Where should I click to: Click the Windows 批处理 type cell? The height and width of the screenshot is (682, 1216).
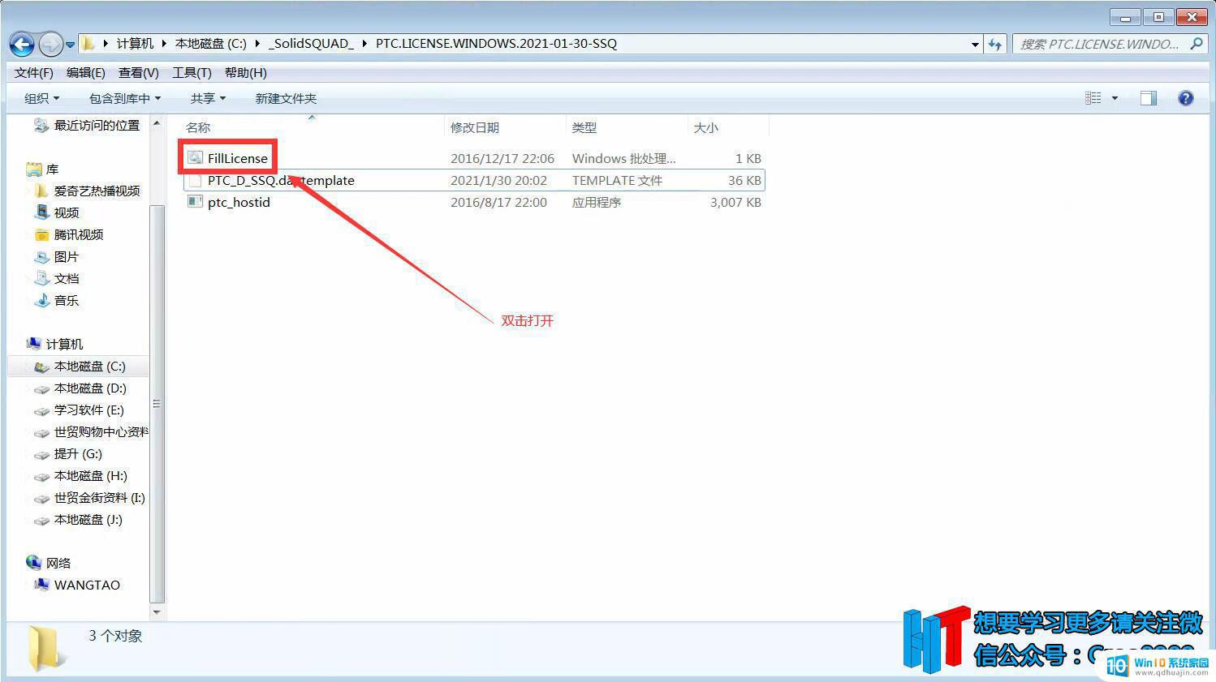[x=623, y=158]
